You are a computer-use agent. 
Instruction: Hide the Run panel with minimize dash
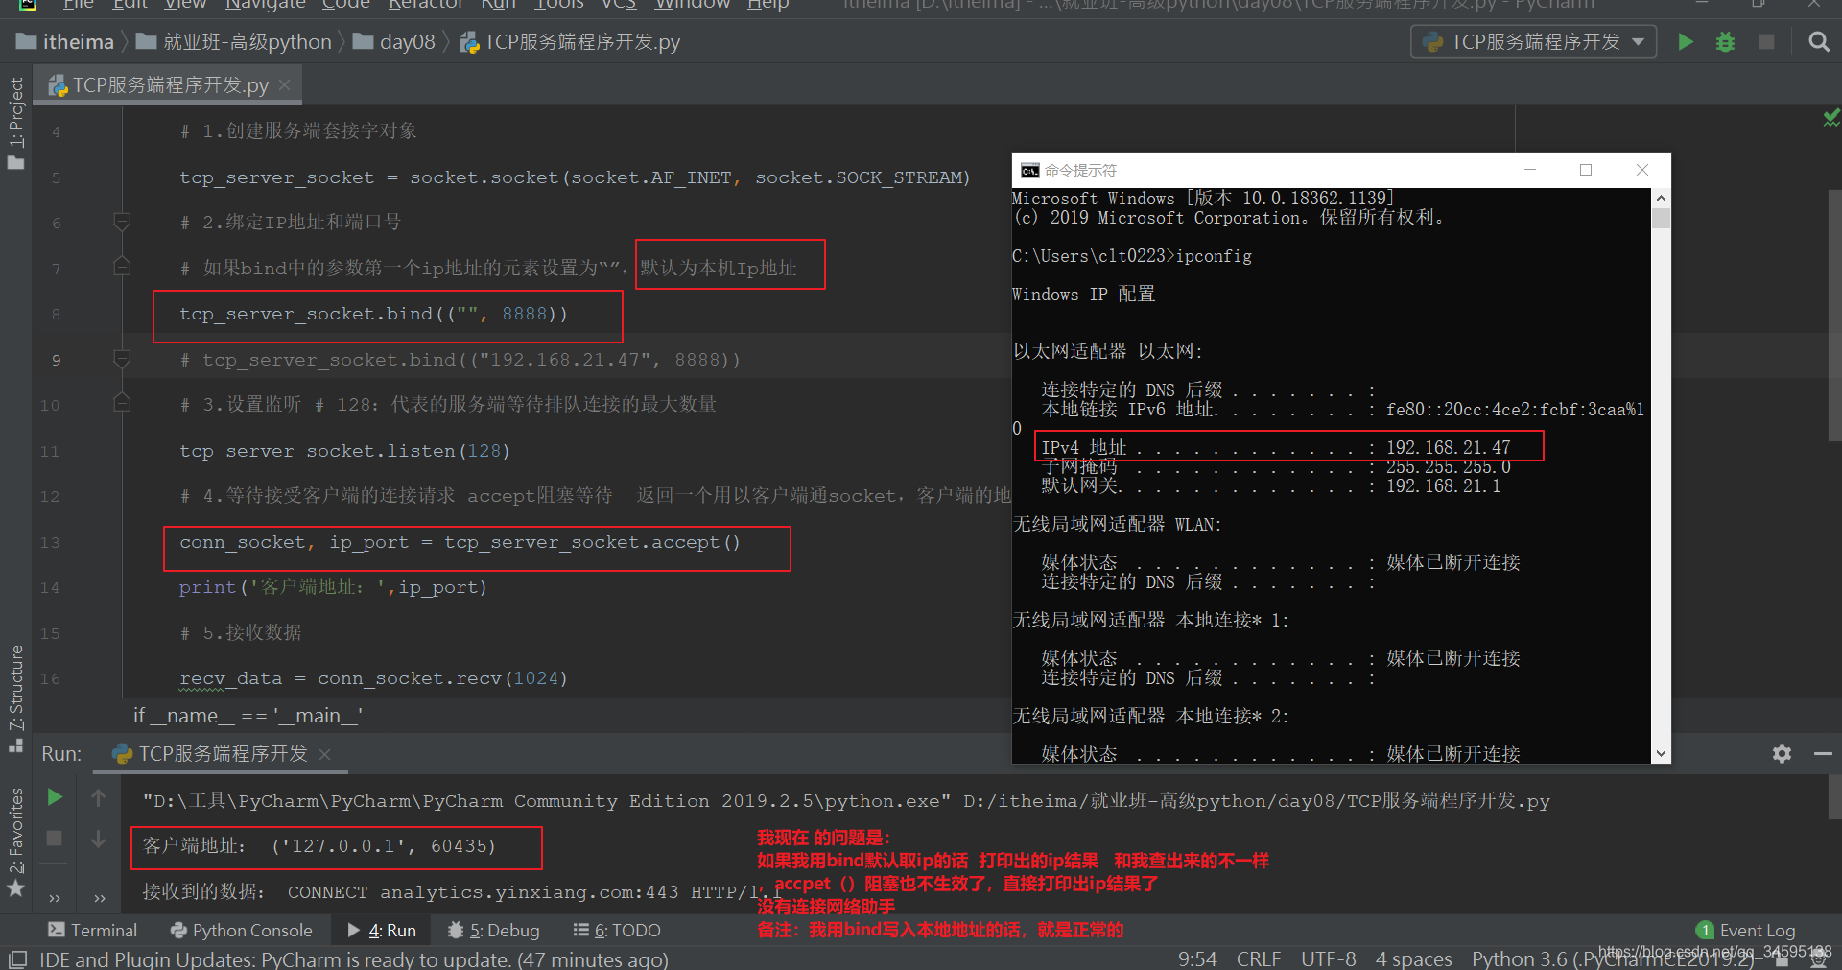coord(1823,753)
